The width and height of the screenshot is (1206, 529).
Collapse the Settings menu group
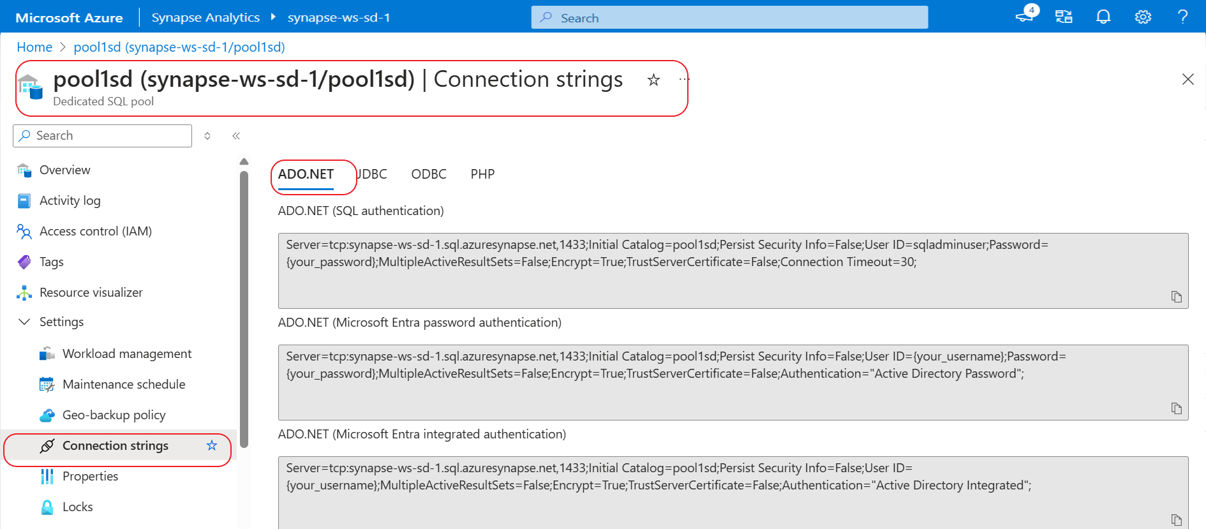24,322
